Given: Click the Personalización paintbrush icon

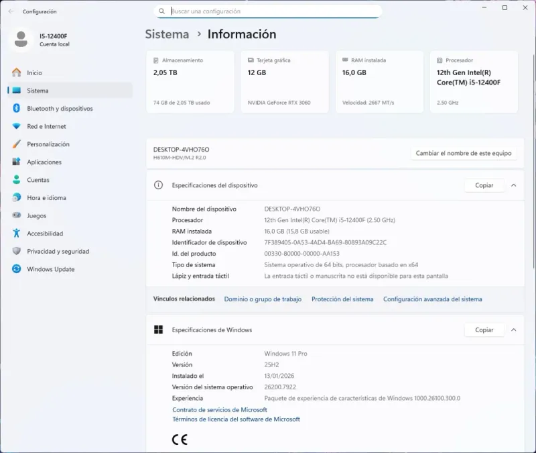Looking at the screenshot, I should (16, 144).
